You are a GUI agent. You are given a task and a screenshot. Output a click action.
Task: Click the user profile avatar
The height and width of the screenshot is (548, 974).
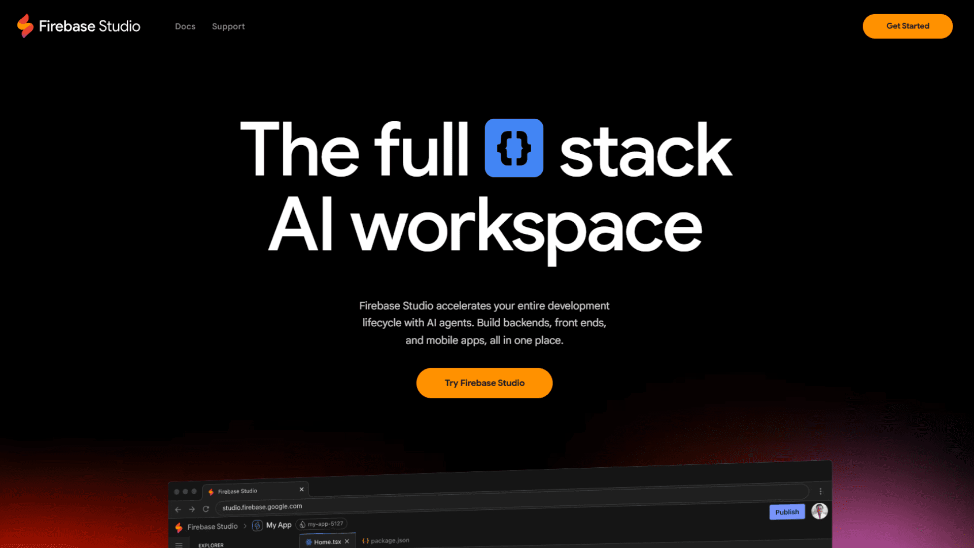(x=819, y=511)
